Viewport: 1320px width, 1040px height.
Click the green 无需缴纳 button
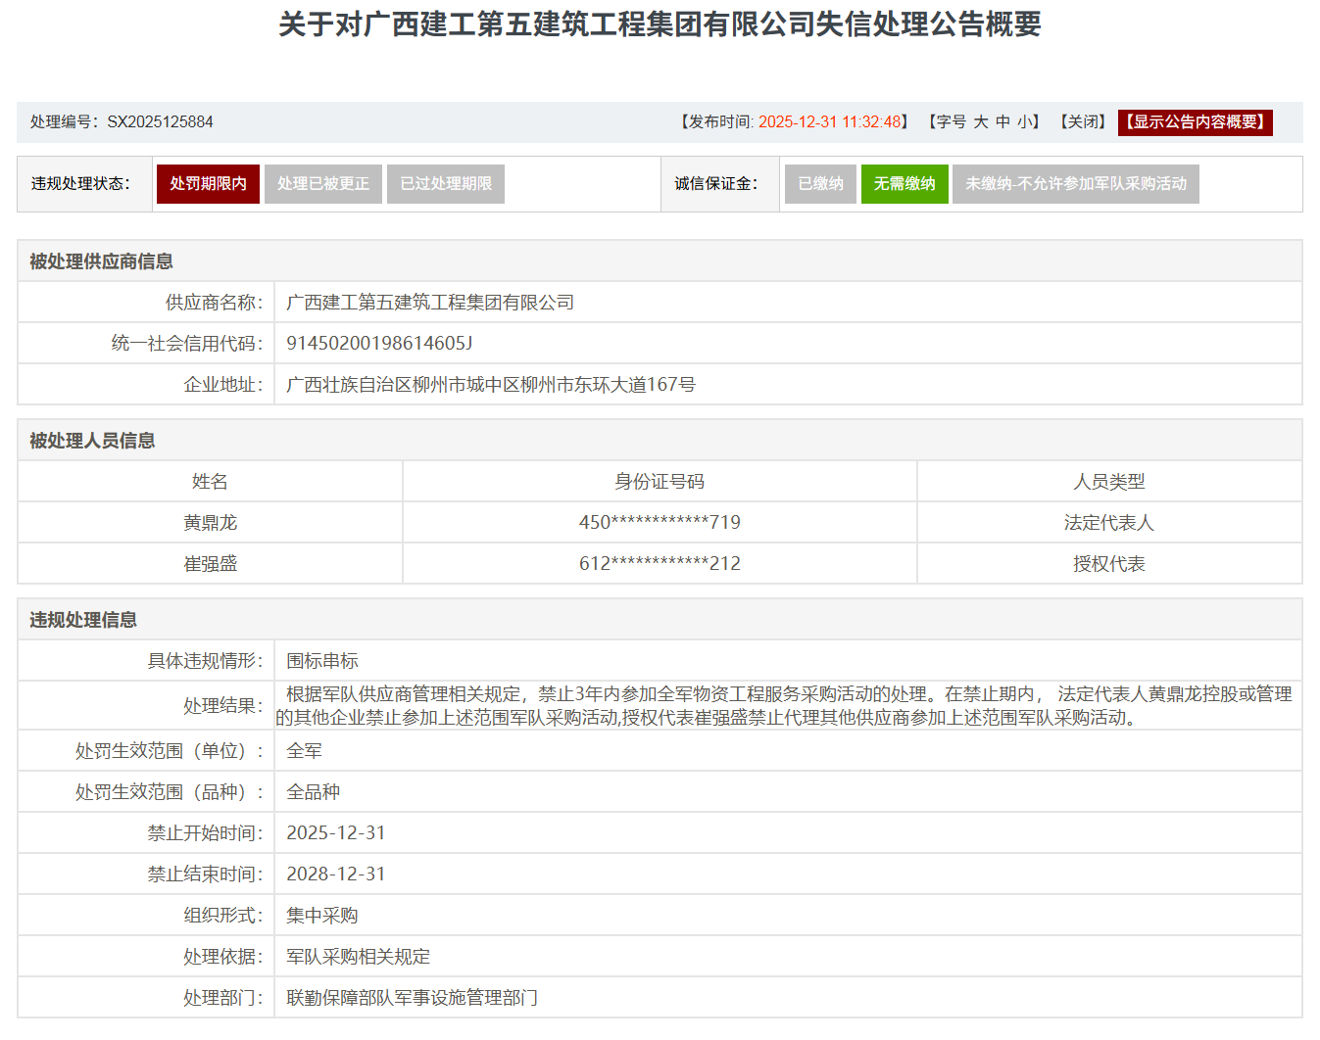[x=904, y=184]
